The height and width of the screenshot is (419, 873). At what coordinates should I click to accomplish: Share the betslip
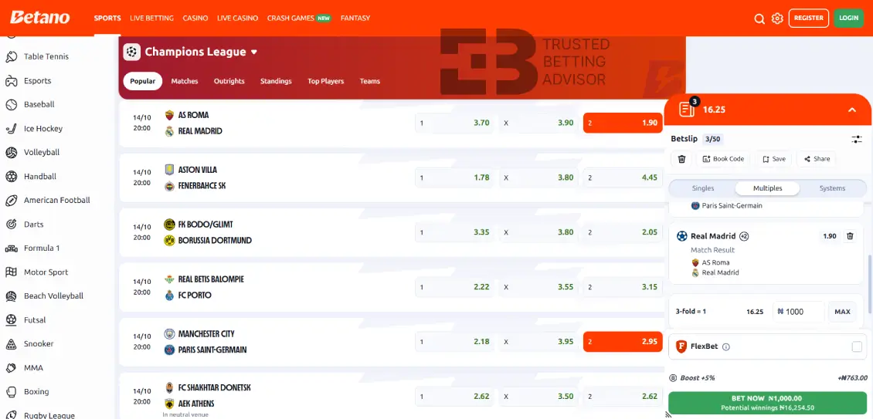[816, 159]
